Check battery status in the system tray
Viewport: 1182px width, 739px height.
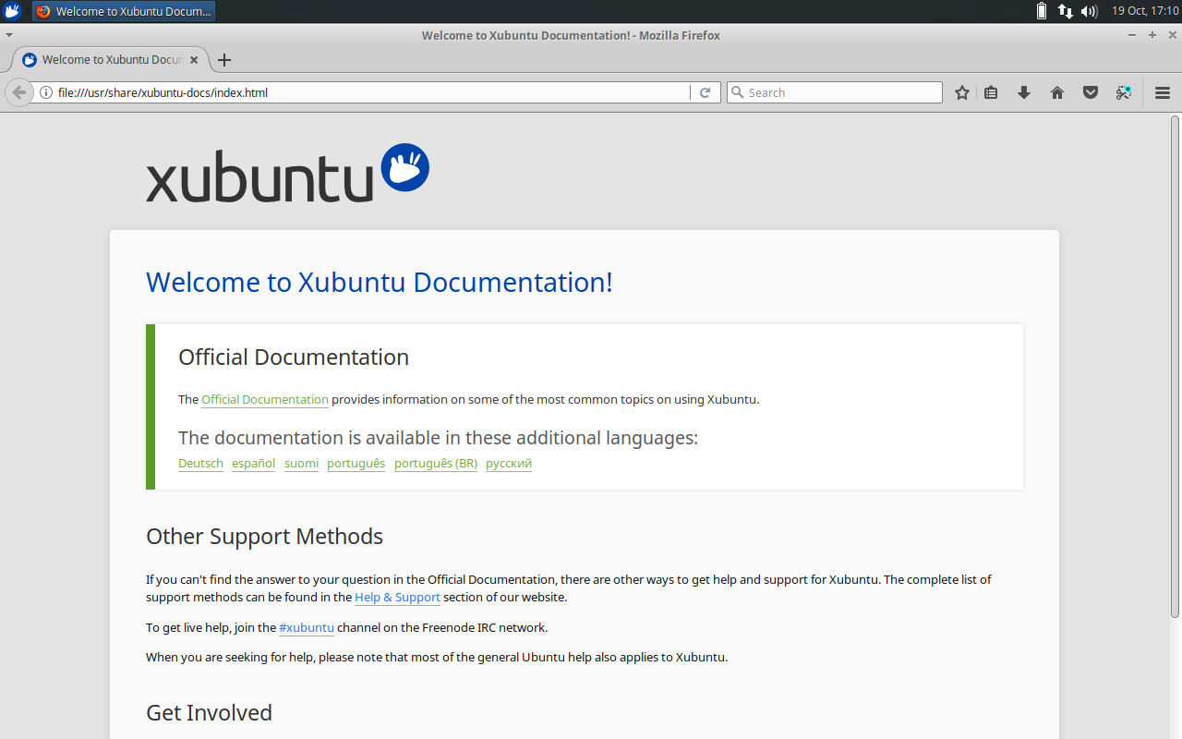[1042, 11]
